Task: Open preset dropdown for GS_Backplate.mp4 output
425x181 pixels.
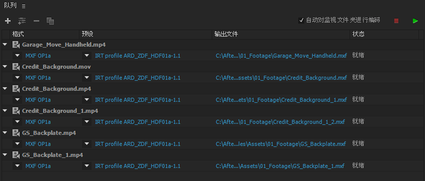Action: pyautogui.click(x=87, y=144)
